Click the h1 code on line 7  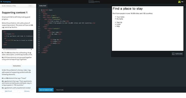pyautogui.click(x=58, y=21)
